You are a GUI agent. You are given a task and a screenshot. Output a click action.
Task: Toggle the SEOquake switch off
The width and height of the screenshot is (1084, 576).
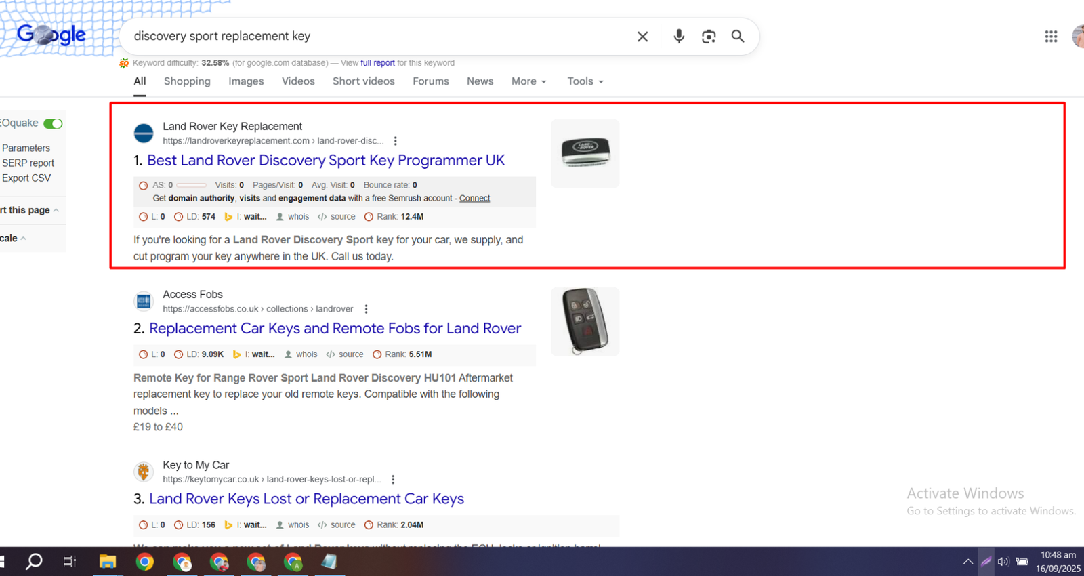(53, 123)
